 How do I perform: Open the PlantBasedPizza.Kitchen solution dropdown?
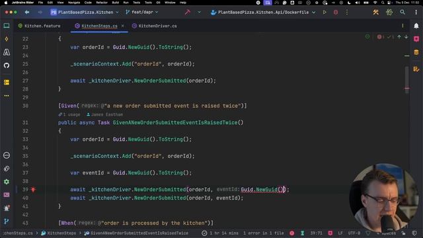[85, 12]
